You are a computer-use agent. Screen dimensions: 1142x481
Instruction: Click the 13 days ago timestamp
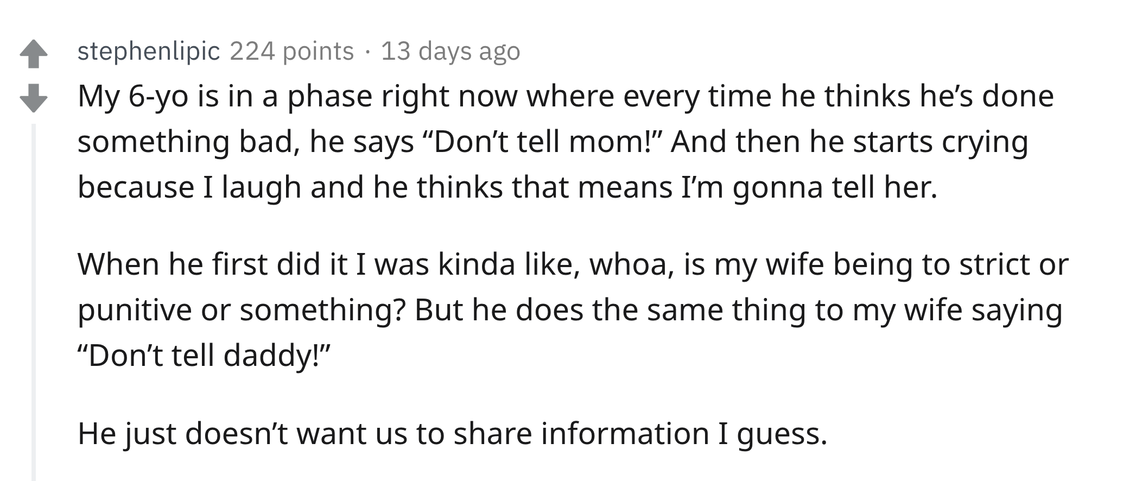[x=451, y=52]
